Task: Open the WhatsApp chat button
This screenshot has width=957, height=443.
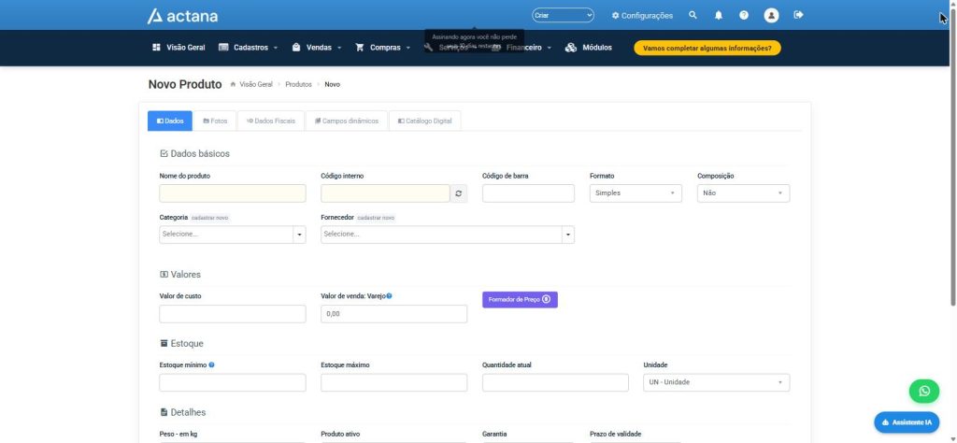Action: [x=924, y=392]
